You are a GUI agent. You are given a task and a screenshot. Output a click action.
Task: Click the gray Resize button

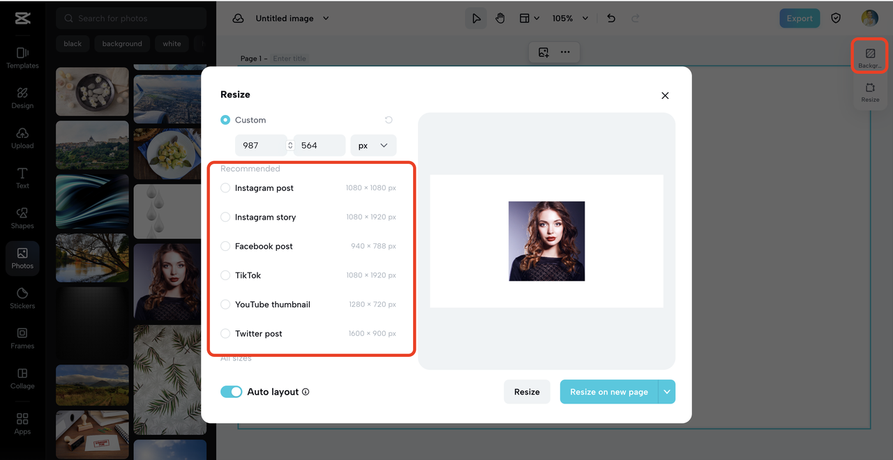(x=527, y=392)
